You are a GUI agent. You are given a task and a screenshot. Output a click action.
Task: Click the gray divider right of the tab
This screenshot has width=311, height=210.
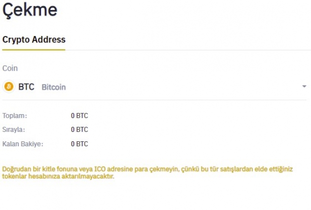pos(188,50)
